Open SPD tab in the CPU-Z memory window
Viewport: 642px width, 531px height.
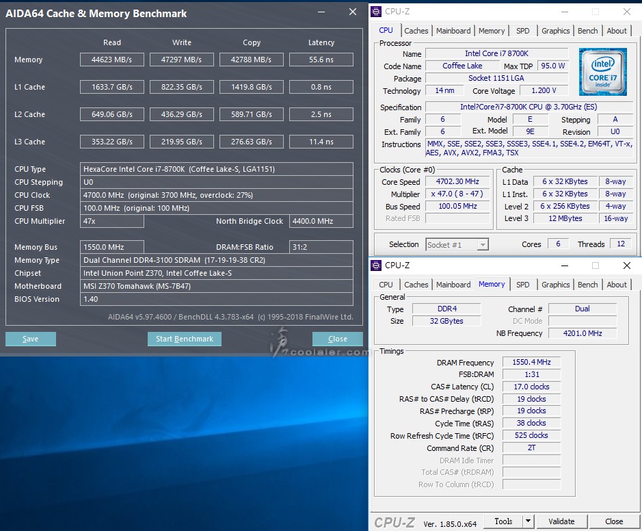point(523,285)
